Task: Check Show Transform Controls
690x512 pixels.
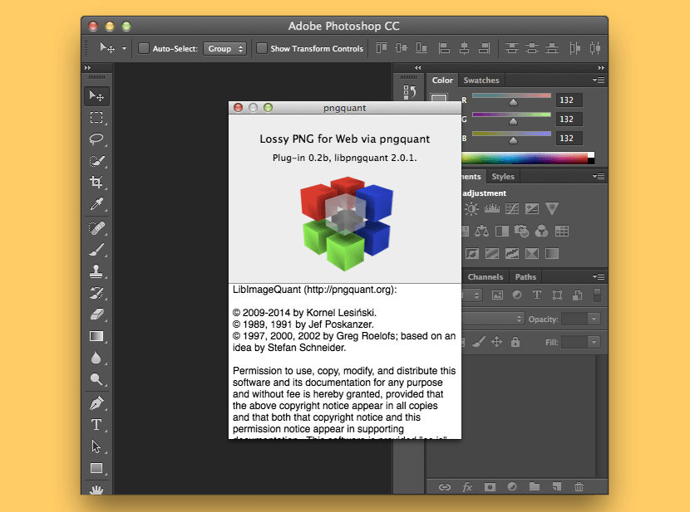Action: [x=261, y=48]
